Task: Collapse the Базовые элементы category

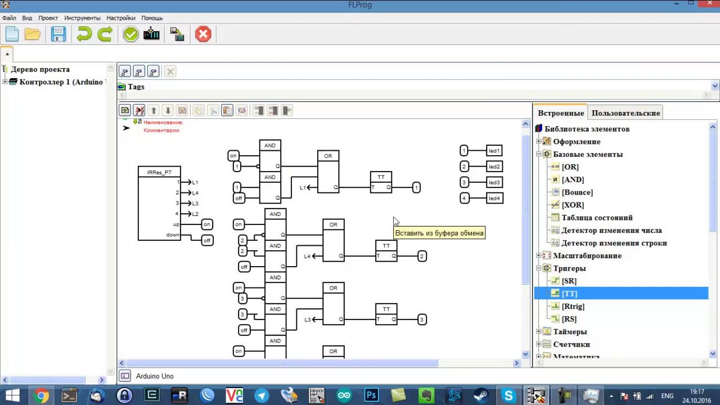Action: [x=539, y=154]
